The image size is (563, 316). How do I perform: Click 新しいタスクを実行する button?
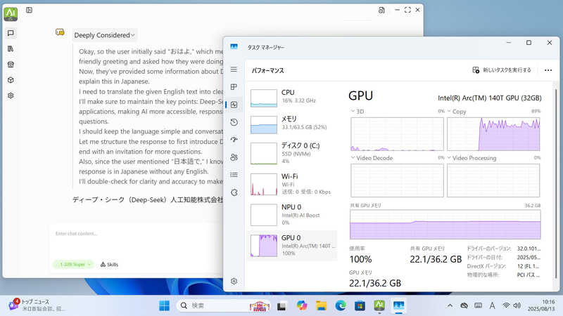[502, 70]
